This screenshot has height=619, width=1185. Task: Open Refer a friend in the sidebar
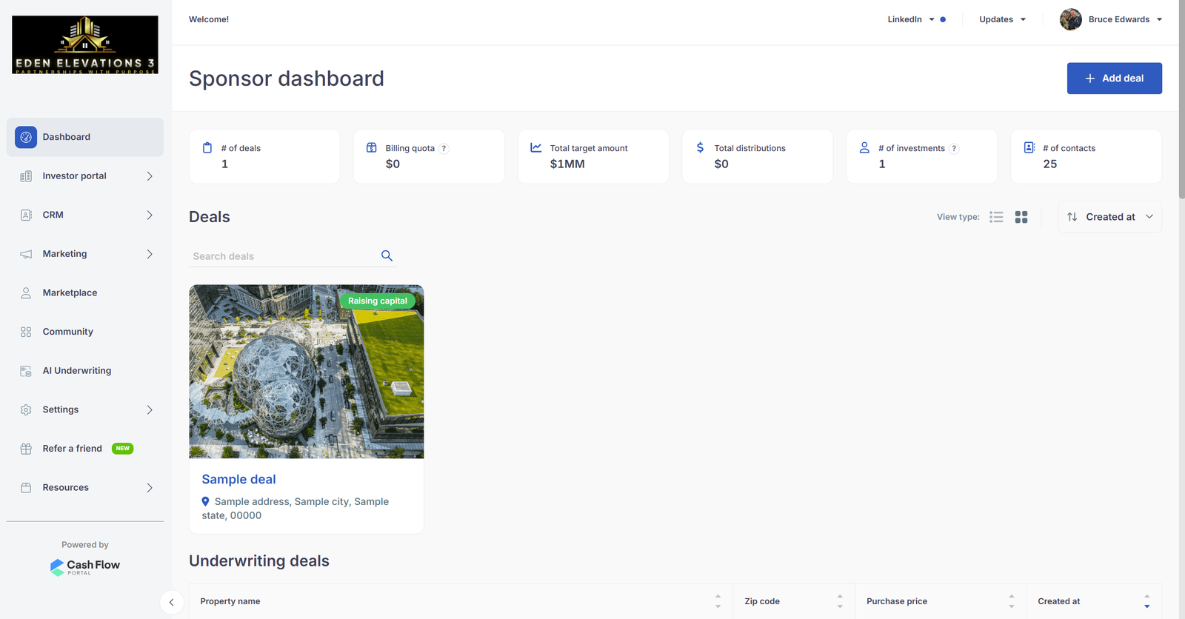pyautogui.click(x=85, y=449)
